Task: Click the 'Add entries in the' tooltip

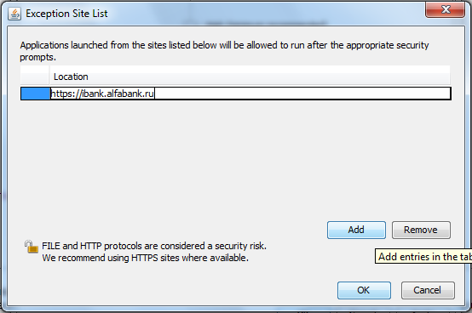Action: coord(423,257)
